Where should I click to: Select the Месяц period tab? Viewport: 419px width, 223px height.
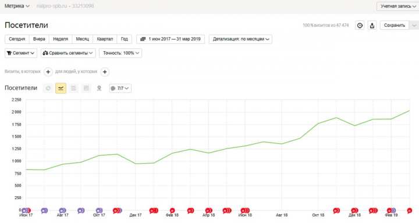pos(82,39)
